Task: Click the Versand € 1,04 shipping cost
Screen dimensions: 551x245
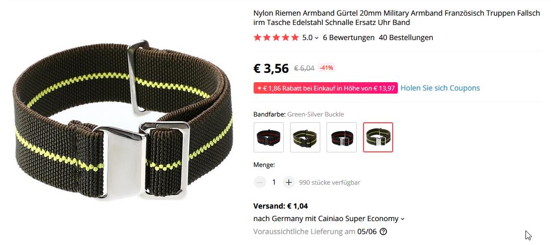Action: point(280,206)
